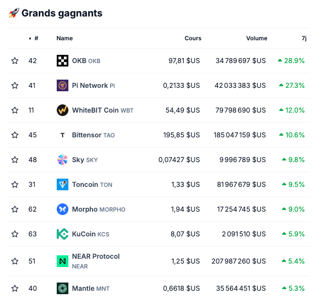Open the Toncoin TON coin page
Viewport: 320px width, 300px height.
coord(92,184)
